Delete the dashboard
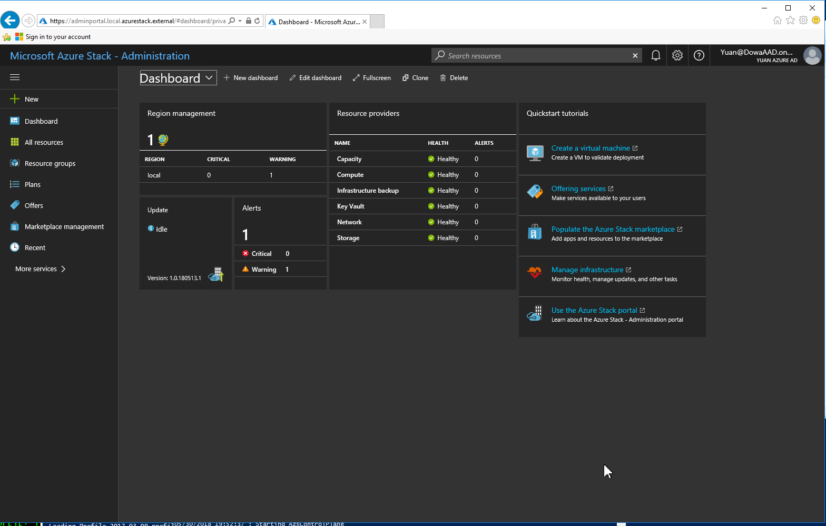826x526 pixels. [454, 78]
